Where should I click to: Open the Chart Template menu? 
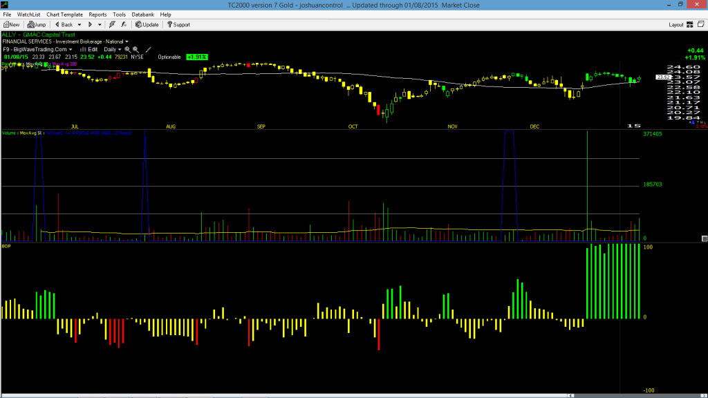point(64,15)
